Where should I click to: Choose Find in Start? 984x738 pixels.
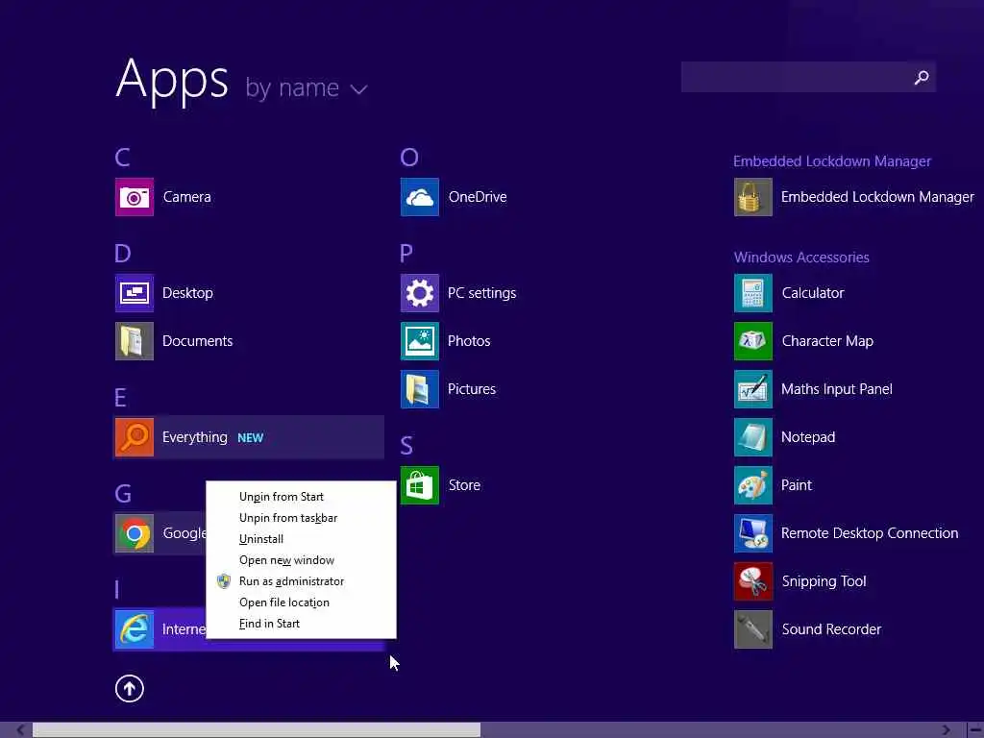269,624
